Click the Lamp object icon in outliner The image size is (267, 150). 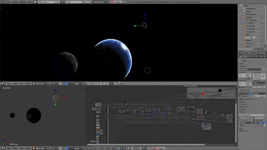[244, 37]
